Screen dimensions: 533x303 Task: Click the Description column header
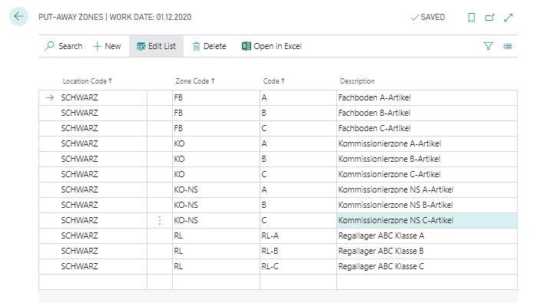[x=357, y=81]
